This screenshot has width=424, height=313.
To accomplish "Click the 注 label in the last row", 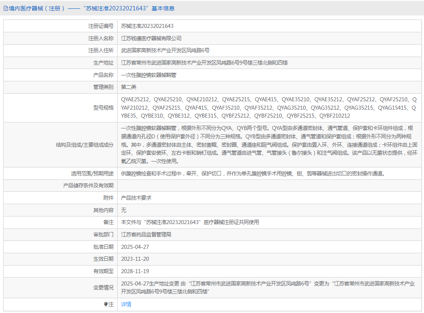I will [111, 304].
